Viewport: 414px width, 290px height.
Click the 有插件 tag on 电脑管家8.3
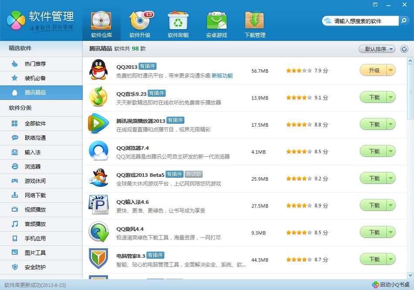[x=155, y=255]
